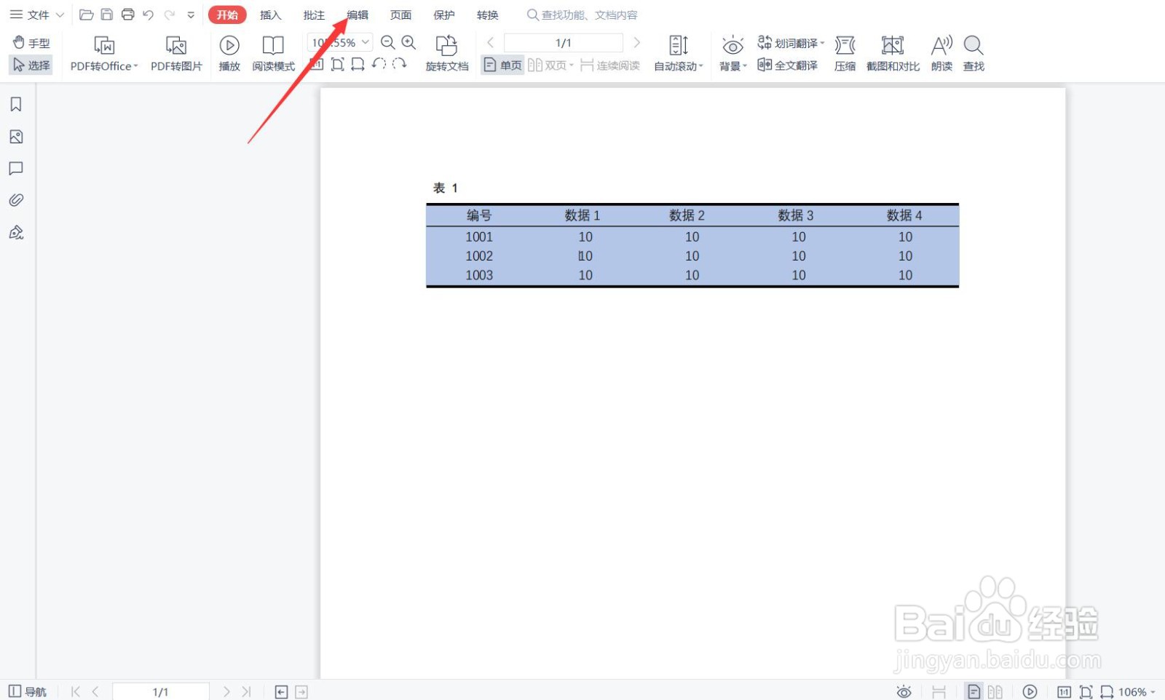Switch to the 开始 tab
Viewport: 1165px width, 700px height.
[227, 15]
